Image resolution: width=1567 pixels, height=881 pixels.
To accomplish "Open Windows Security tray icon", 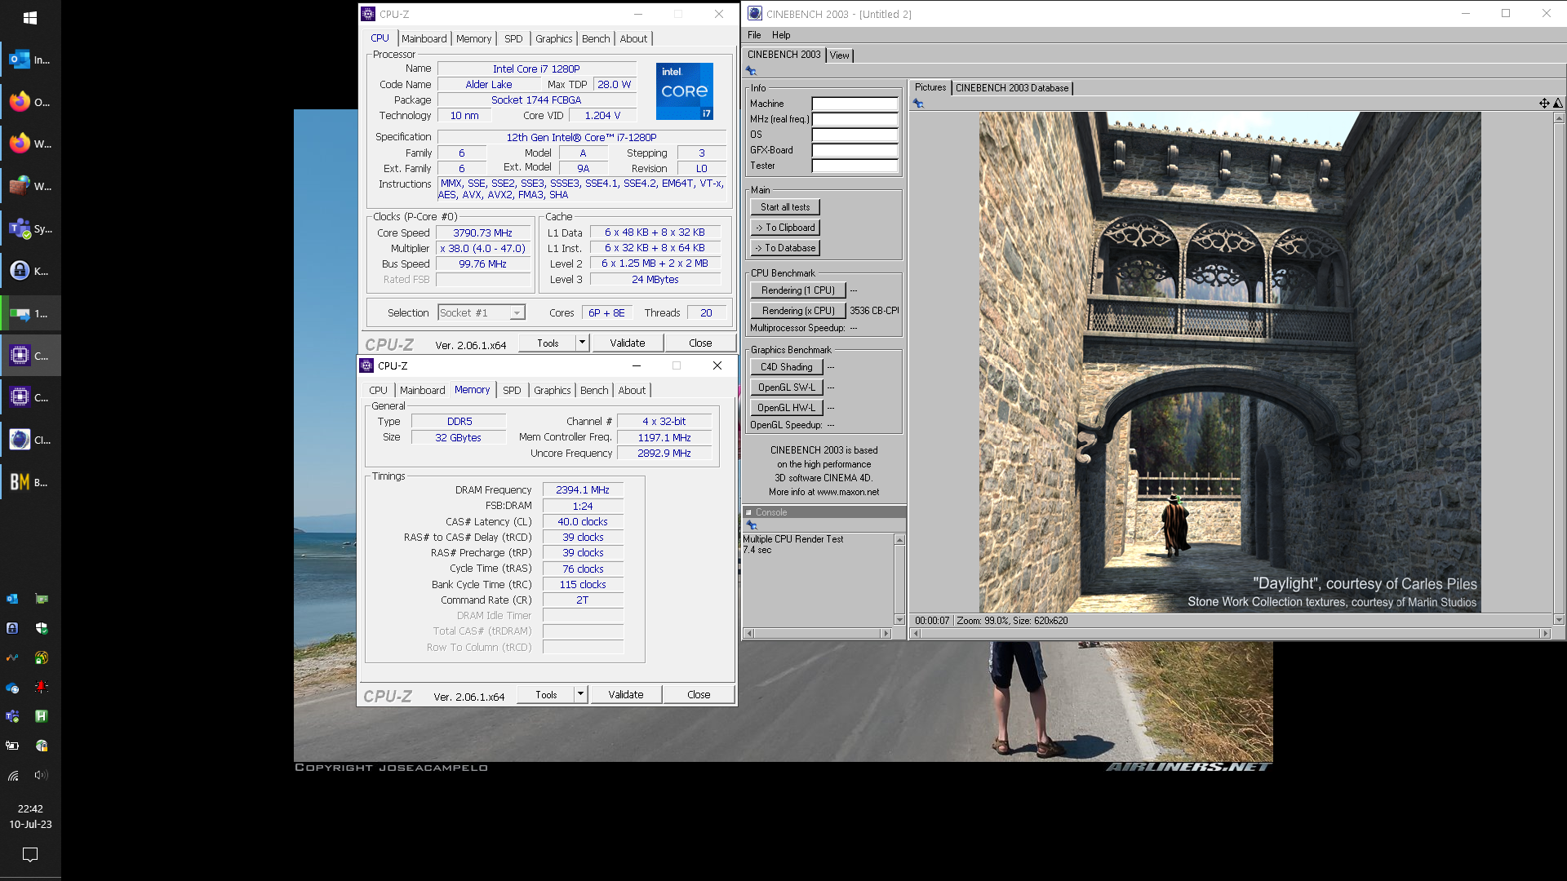I will [42, 628].
